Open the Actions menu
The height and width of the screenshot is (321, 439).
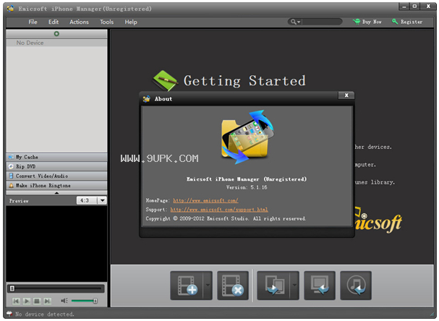(79, 22)
